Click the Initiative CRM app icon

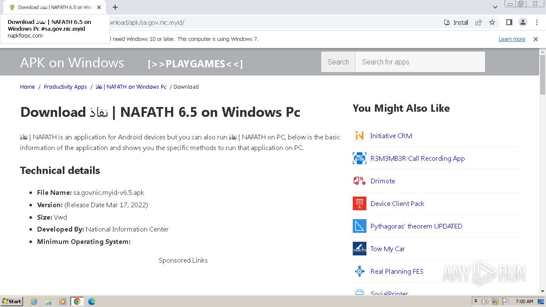click(360, 136)
